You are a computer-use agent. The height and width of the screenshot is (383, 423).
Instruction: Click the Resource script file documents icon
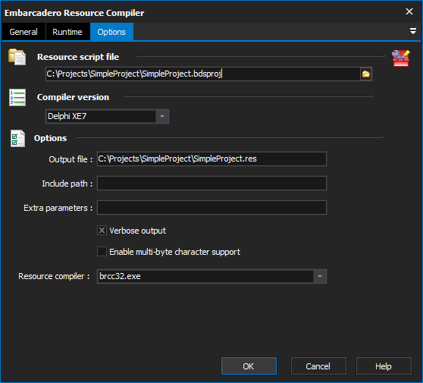point(17,57)
